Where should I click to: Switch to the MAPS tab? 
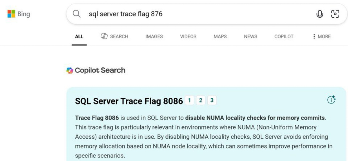[220, 37]
